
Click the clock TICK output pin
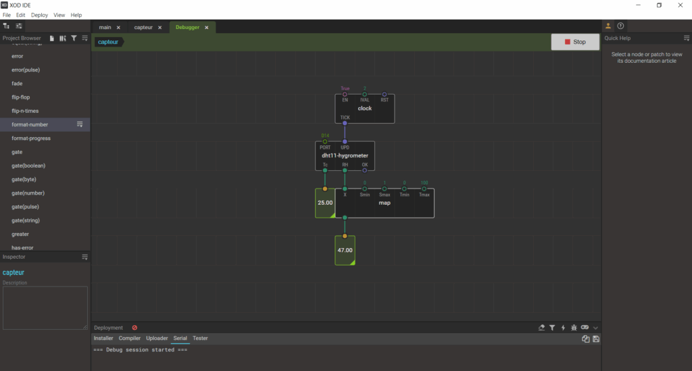(x=345, y=123)
